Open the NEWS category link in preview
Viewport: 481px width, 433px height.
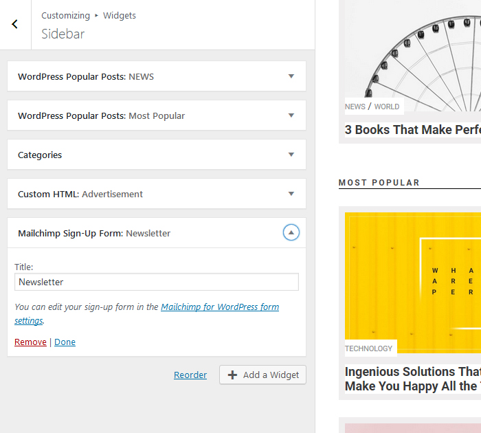tap(355, 107)
